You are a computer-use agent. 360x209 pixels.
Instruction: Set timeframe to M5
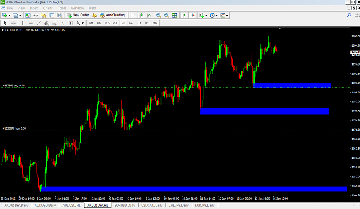click(x=99, y=23)
